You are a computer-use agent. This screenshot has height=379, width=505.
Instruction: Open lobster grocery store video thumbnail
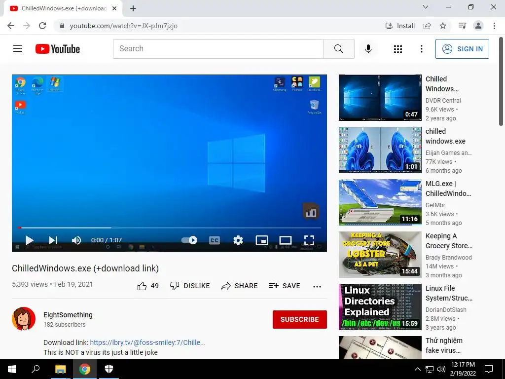(380, 255)
